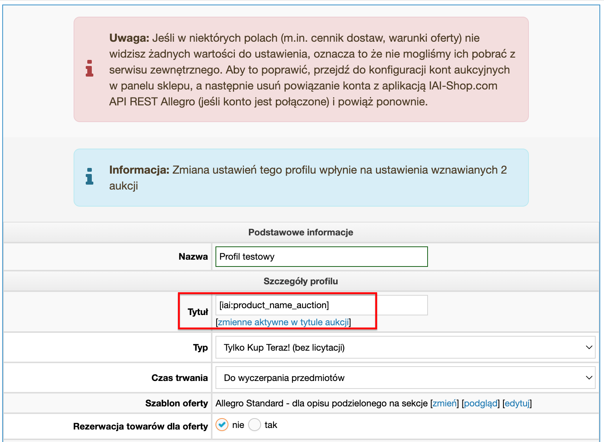
Task: Click the edytuj link for offer template
Action: point(517,403)
